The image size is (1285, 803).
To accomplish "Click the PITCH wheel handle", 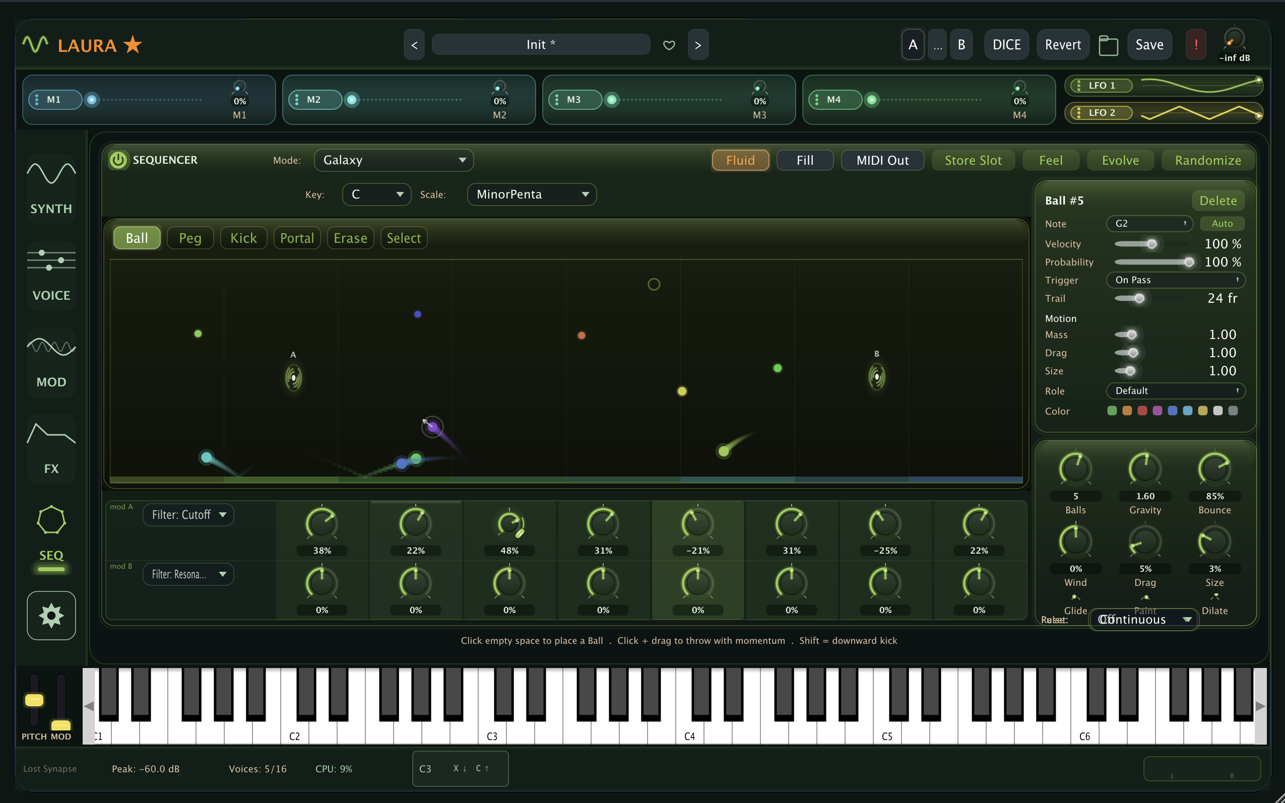I will pyautogui.click(x=34, y=700).
